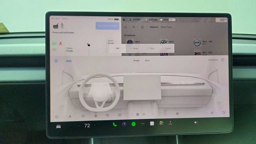Tap the lock icon in the status bar
256x144 pixels.
pos(124,20)
